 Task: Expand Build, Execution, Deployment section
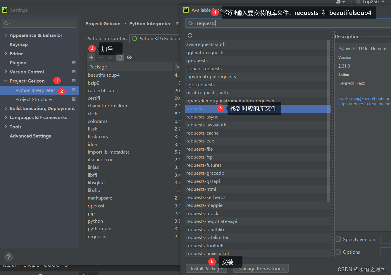point(6,108)
